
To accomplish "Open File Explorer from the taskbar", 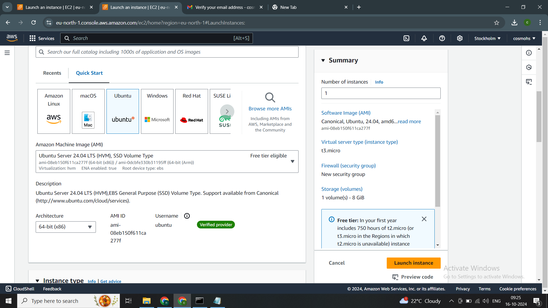I will tap(146, 301).
